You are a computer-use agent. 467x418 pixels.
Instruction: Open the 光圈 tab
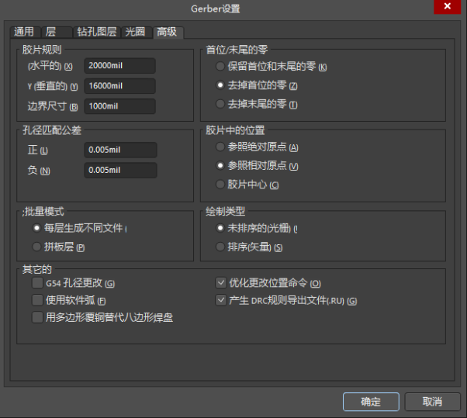[x=135, y=32]
